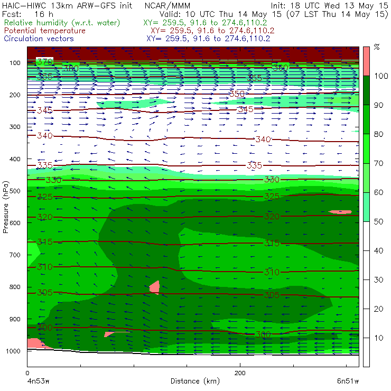
Task: Click the '1000' pressure axis tick label
Action: [13, 351]
